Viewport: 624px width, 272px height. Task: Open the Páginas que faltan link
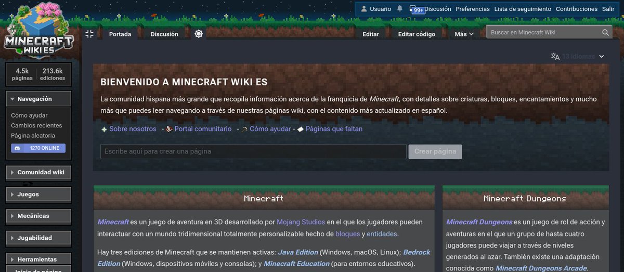click(334, 129)
